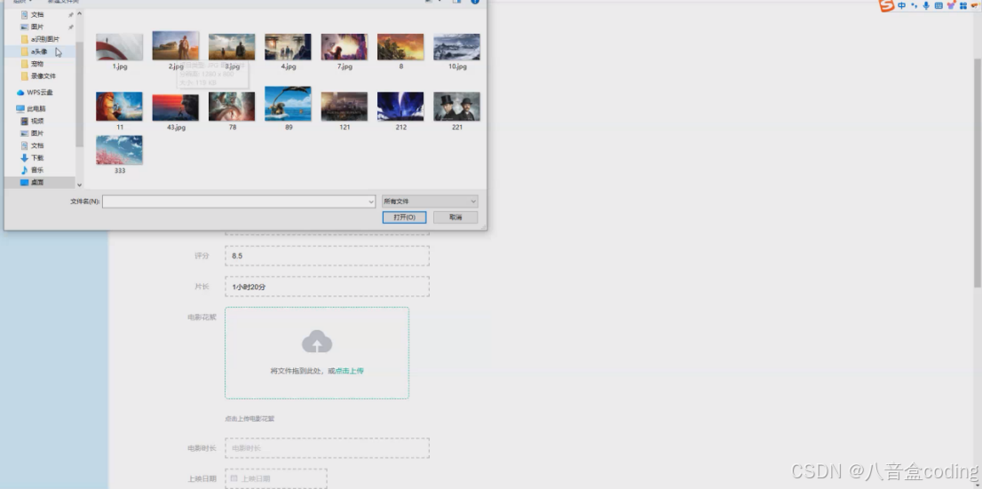982x489 pixels.
Task: Open the Sogou toolbox grid icon
Action: point(963,5)
